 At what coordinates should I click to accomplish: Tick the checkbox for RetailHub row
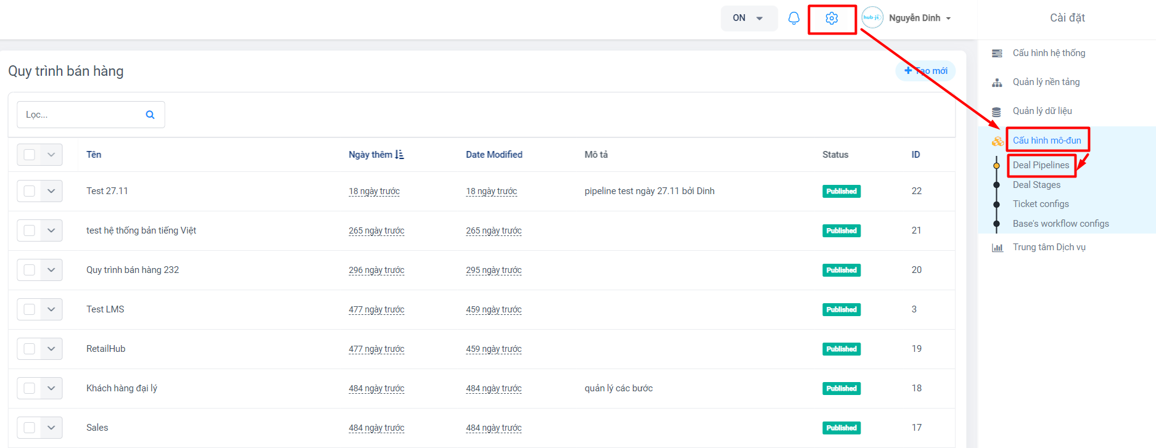[30, 349]
